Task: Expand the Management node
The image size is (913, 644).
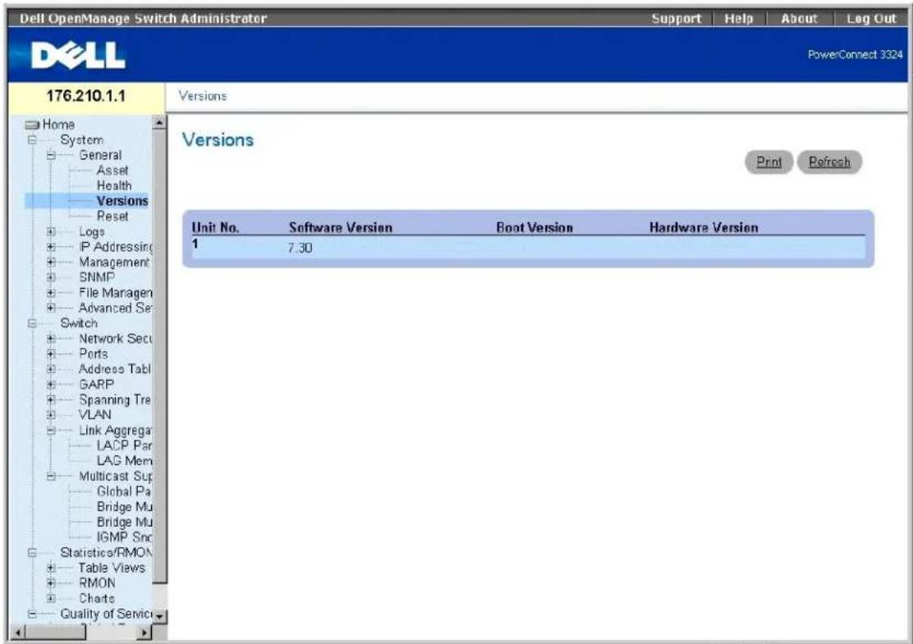Action: 51,263
